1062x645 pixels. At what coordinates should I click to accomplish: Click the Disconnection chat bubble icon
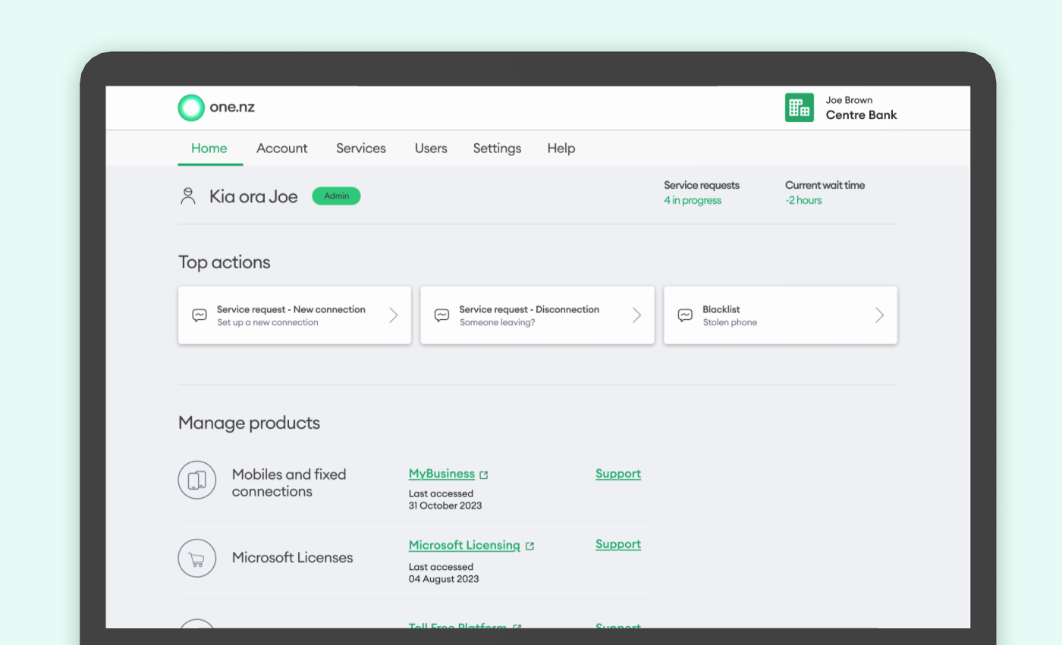[x=441, y=315]
